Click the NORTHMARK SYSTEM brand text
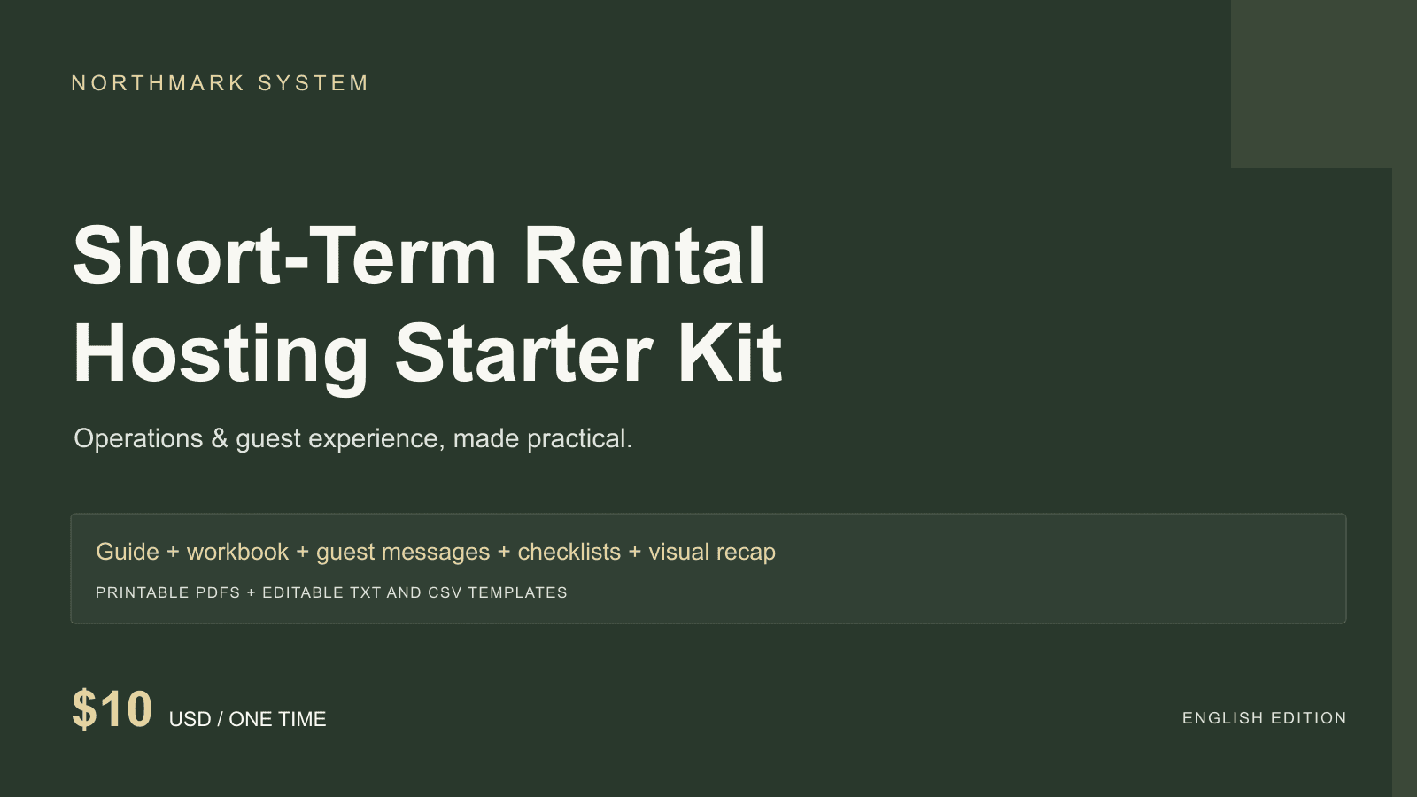 [x=220, y=83]
